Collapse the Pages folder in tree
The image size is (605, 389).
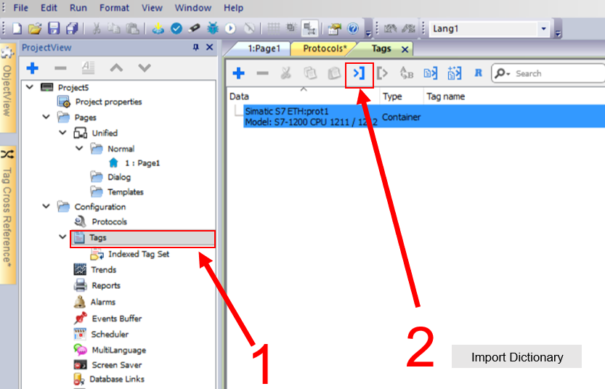[x=46, y=118]
